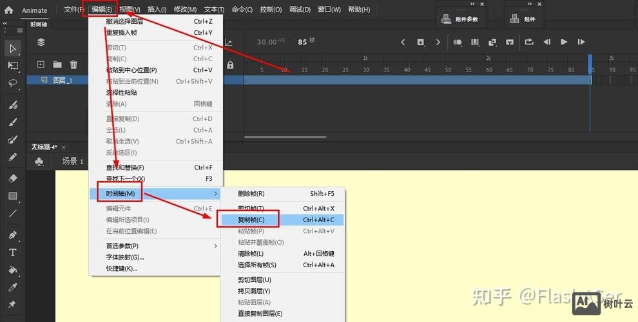
Task: Toggle the loop playback button
Action: pos(529,42)
